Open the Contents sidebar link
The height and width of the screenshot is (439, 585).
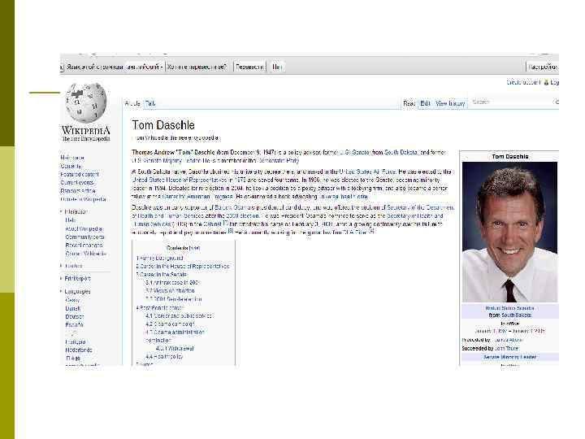click(x=71, y=166)
